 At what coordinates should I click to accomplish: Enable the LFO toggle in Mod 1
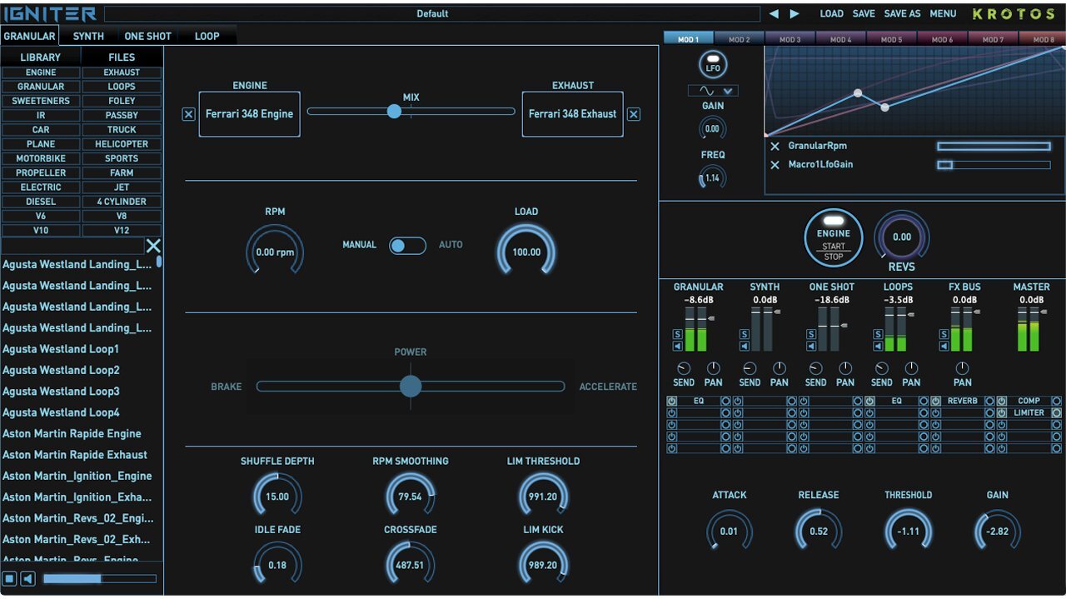(712, 64)
